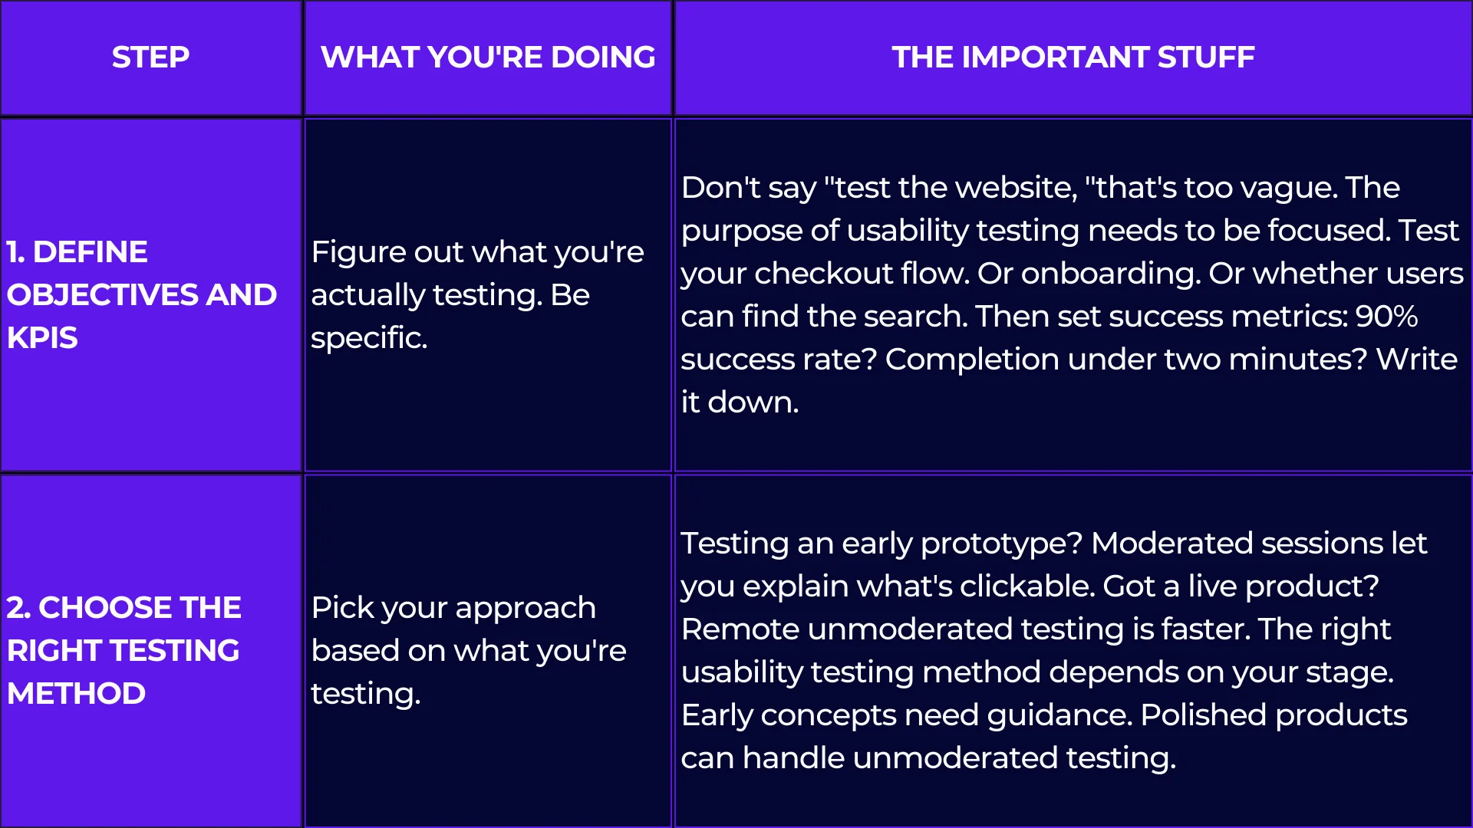Image resolution: width=1473 pixels, height=828 pixels.
Task: Click the Choose the Right Testing Method cell
Action: point(150,650)
